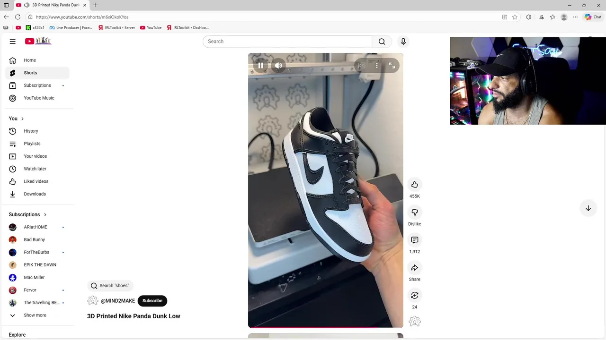Screen dimensions: 606x340
Task: Select the 3D Printed Nike Panda Dunk tab
Action: (x=51, y=5)
